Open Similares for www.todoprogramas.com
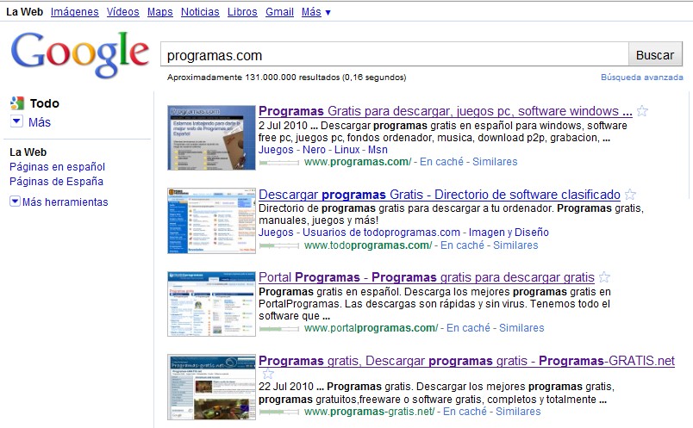 [515, 245]
